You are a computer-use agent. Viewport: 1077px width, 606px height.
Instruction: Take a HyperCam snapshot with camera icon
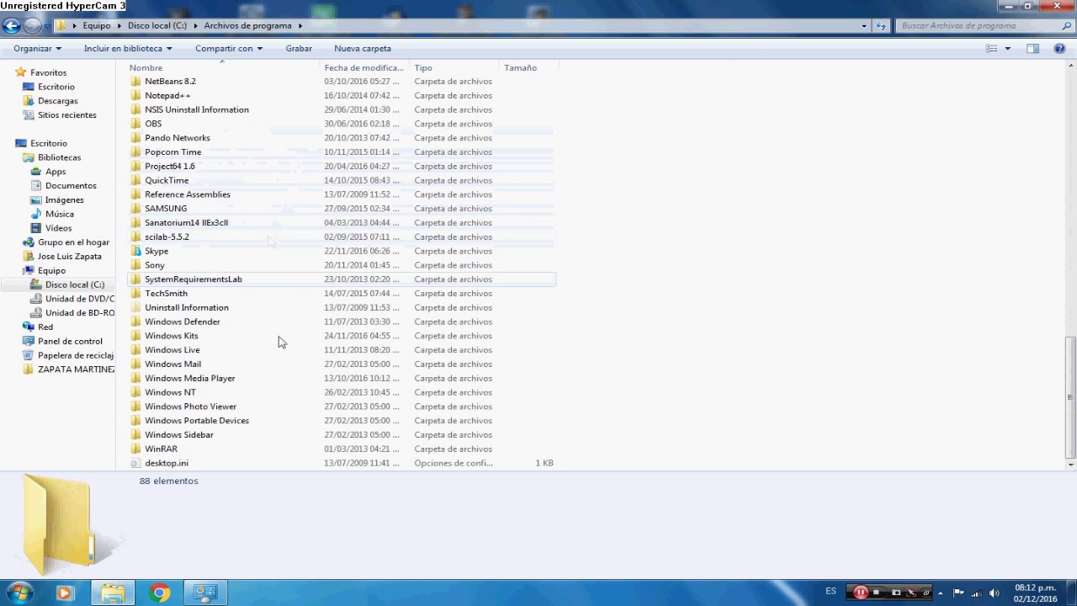coord(895,593)
